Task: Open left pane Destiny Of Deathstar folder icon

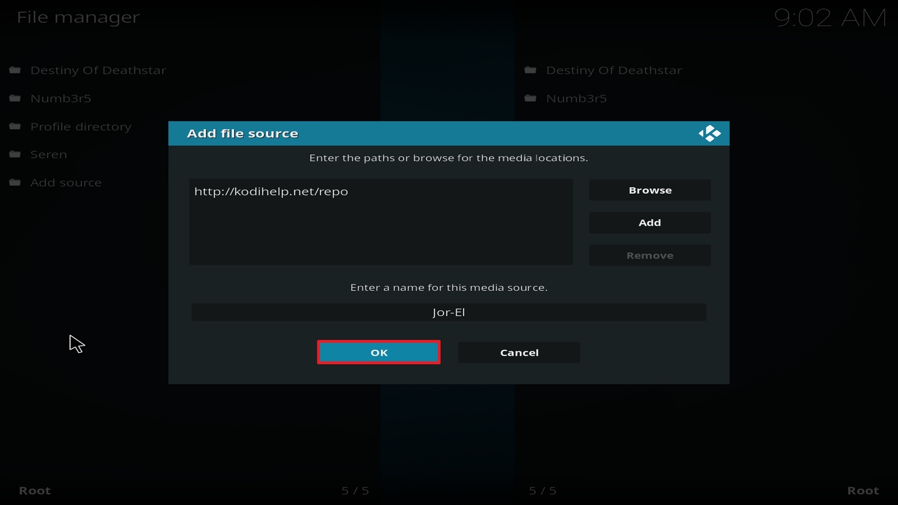Action: pos(15,70)
